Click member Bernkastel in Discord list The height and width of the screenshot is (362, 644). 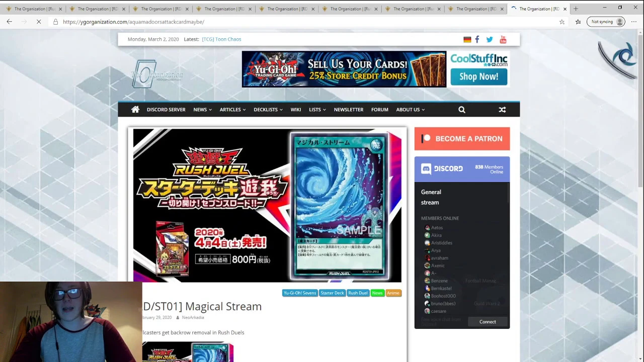pyautogui.click(x=441, y=288)
